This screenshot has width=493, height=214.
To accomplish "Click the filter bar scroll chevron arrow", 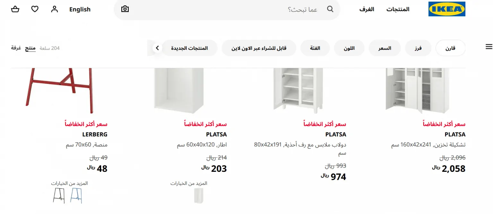I will (157, 48).
